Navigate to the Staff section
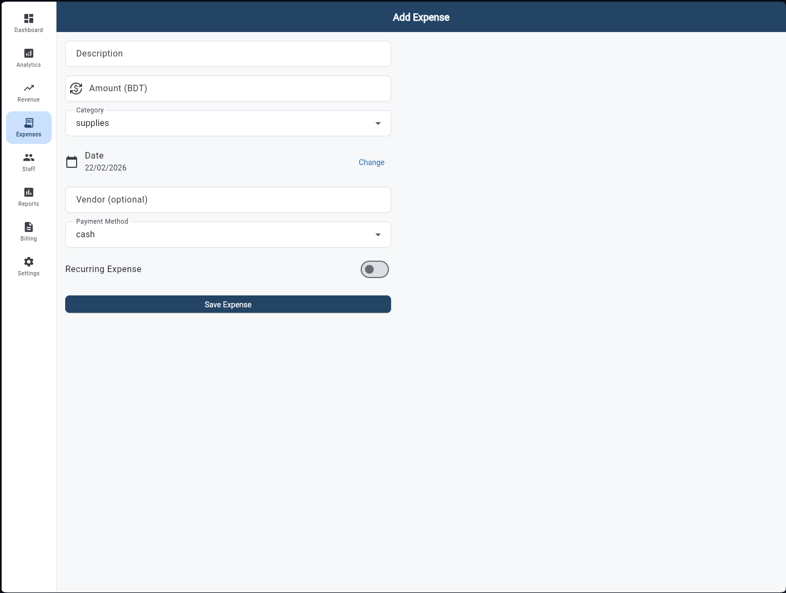The width and height of the screenshot is (786, 593). (x=28, y=162)
